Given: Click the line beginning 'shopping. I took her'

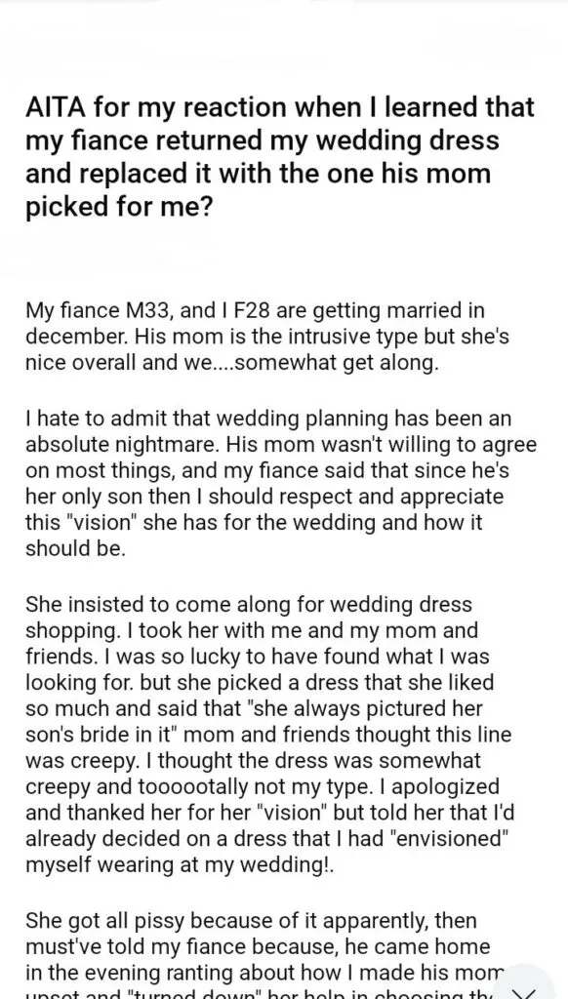Looking at the screenshot, I should pyautogui.click(x=251, y=630).
